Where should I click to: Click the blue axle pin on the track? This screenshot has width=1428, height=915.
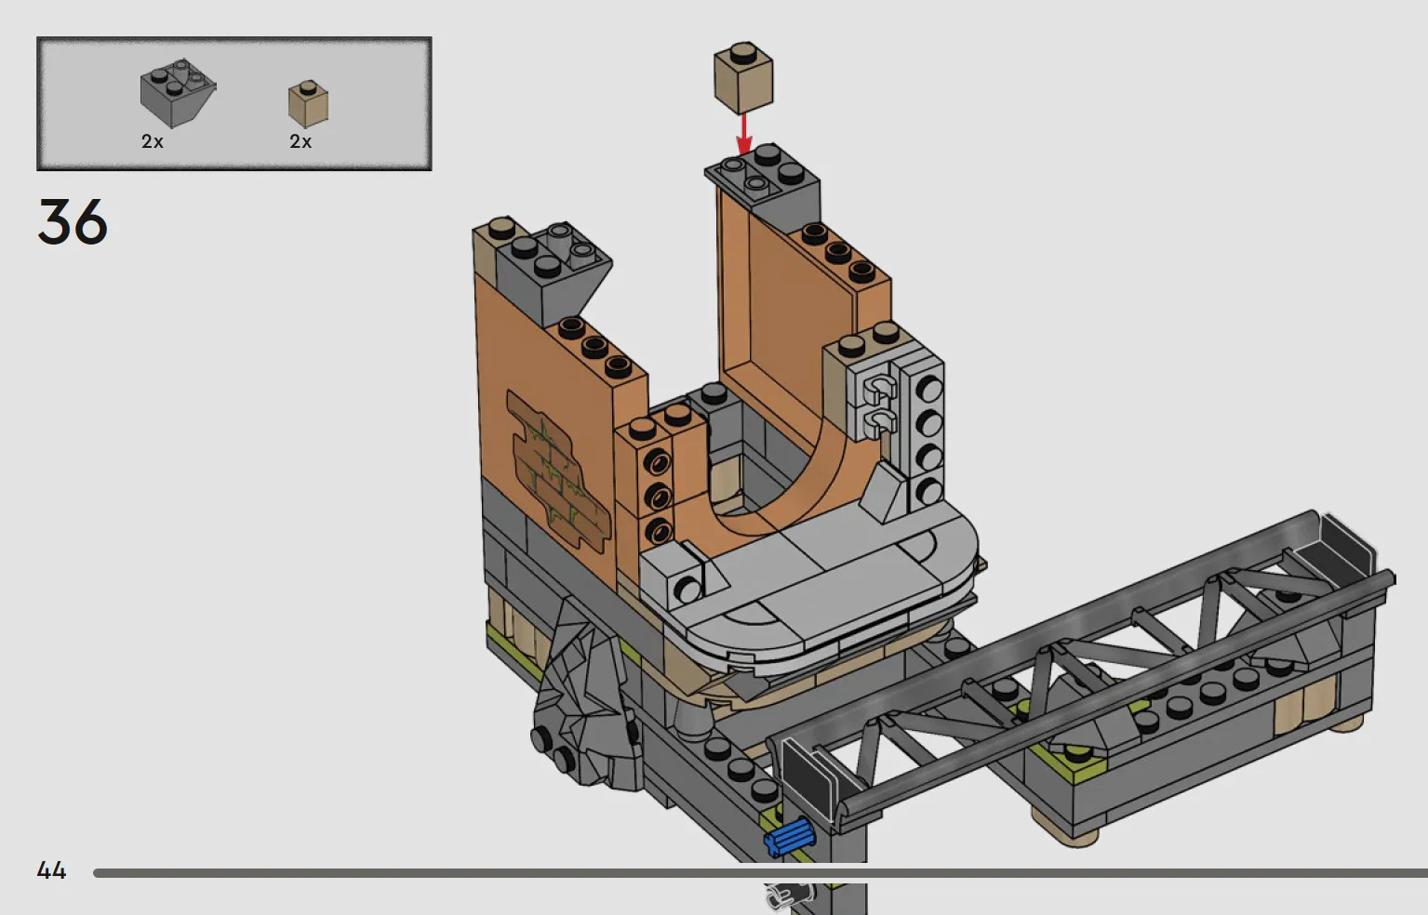coord(789,836)
